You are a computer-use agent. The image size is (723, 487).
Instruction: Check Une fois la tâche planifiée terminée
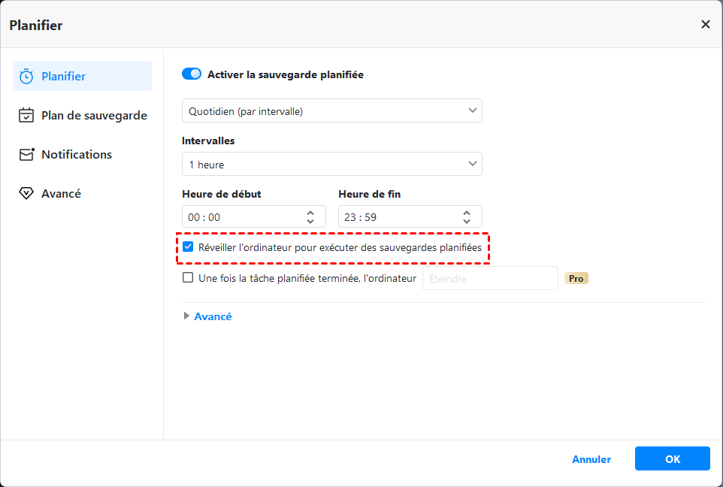point(189,278)
